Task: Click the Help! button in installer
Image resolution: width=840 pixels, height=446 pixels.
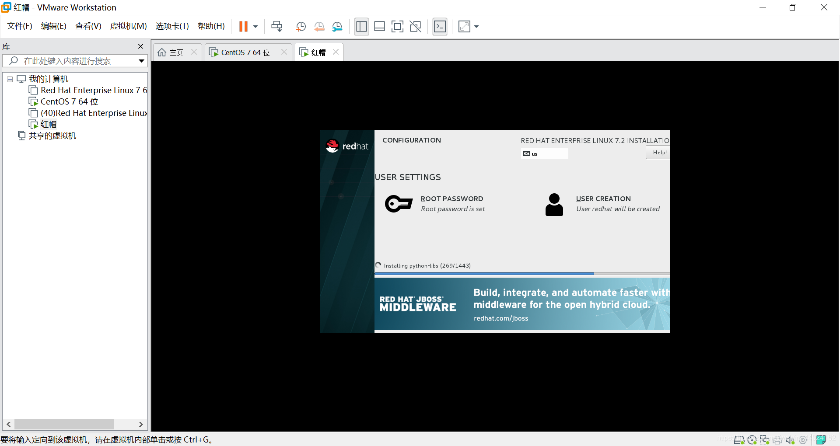Action: [x=658, y=153]
